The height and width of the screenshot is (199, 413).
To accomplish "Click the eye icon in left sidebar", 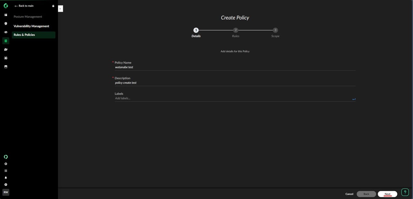I will [6, 32].
